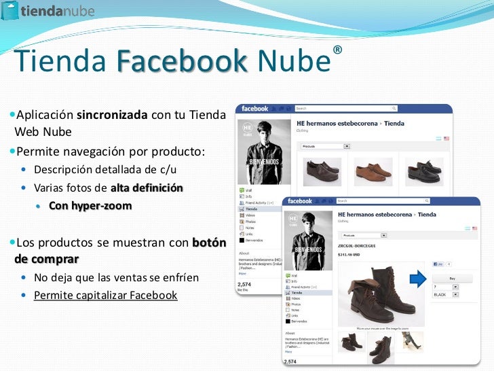Open Videos in the shoe-grid window sidebar
The height and width of the screenshot is (371, 494).
(247, 215)
